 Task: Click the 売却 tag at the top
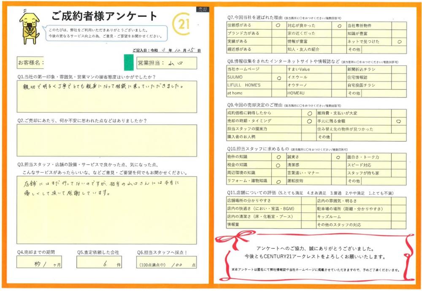(203, 9)
